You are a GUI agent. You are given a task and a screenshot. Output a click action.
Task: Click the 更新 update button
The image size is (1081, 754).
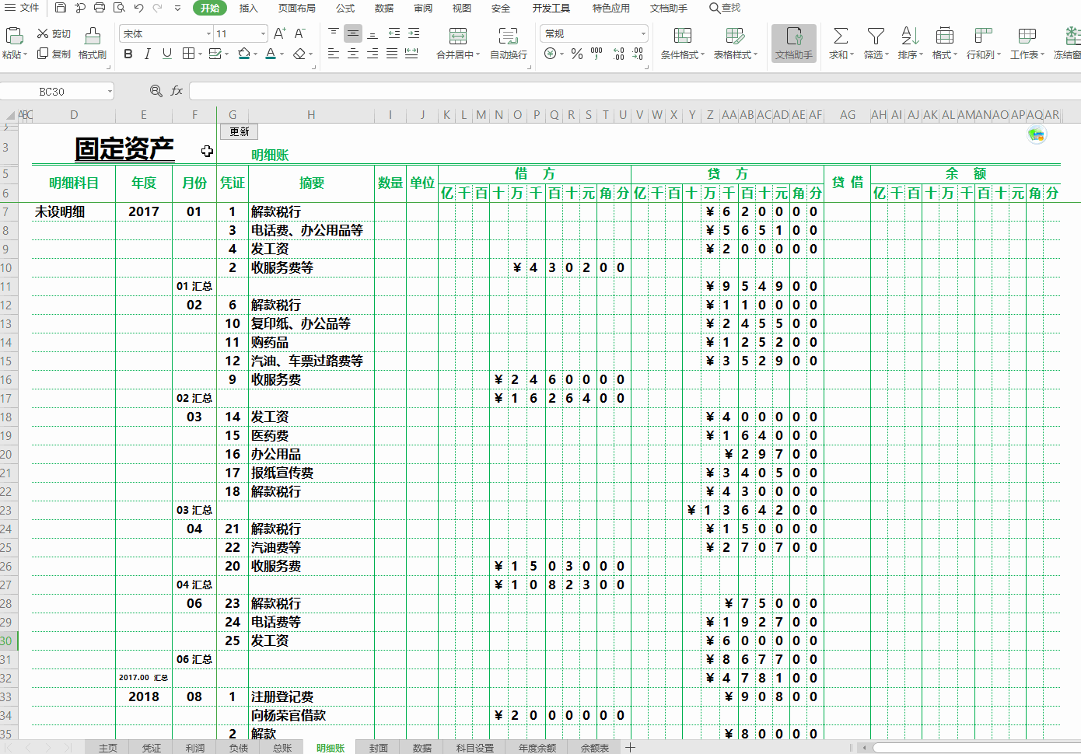(240, 132)
